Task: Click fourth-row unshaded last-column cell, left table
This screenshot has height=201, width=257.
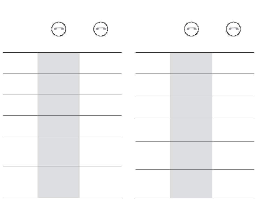Action: (100, 127)
